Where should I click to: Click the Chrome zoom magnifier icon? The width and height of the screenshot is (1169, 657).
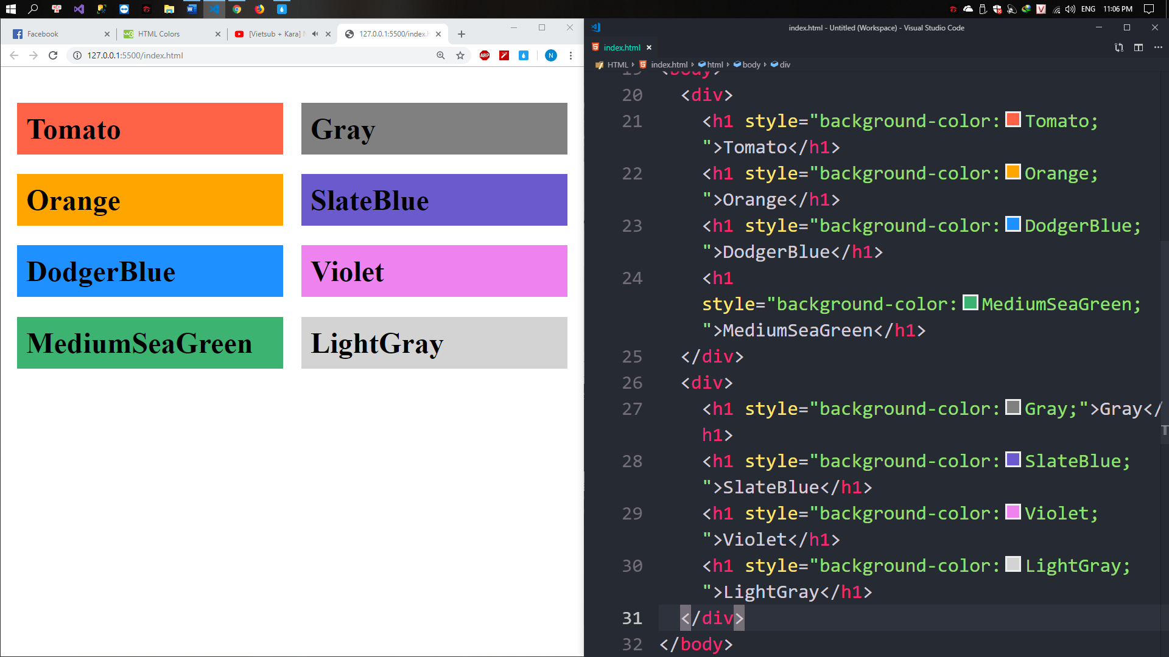[441, 55]
